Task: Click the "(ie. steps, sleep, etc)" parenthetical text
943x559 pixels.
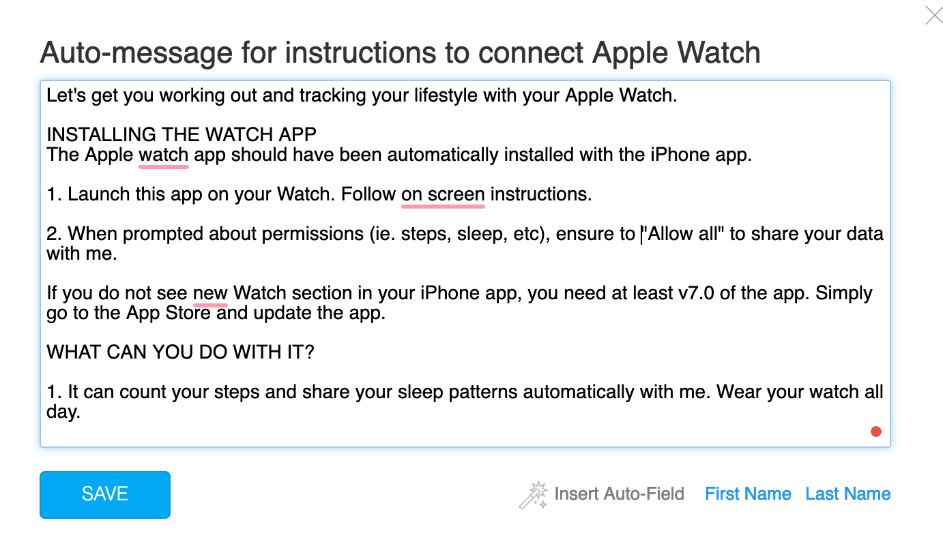Action: 460,234
